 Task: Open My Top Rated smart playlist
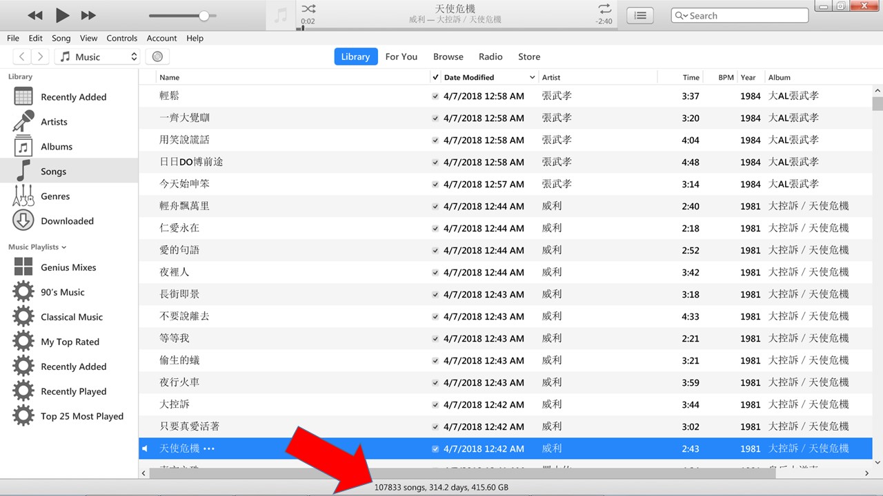pos(69,342)
